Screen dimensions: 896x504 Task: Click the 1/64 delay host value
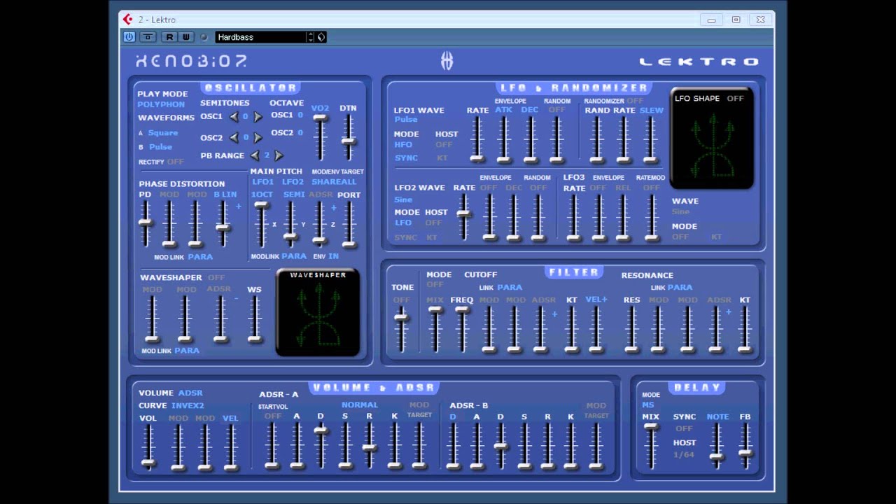coord(684,455)
